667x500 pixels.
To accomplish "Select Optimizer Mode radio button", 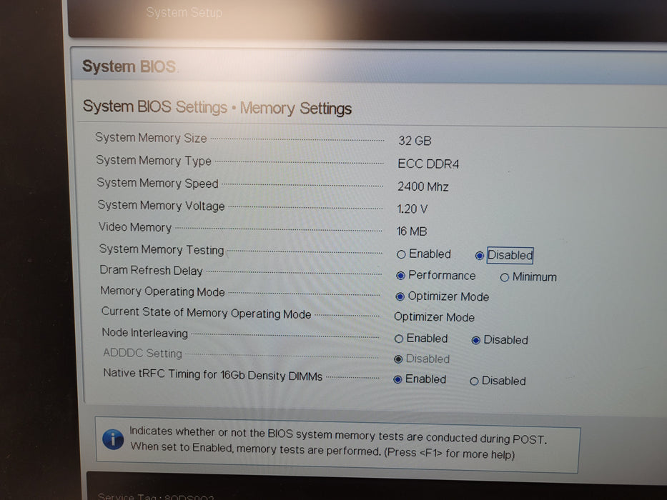I will pos(400,296).
